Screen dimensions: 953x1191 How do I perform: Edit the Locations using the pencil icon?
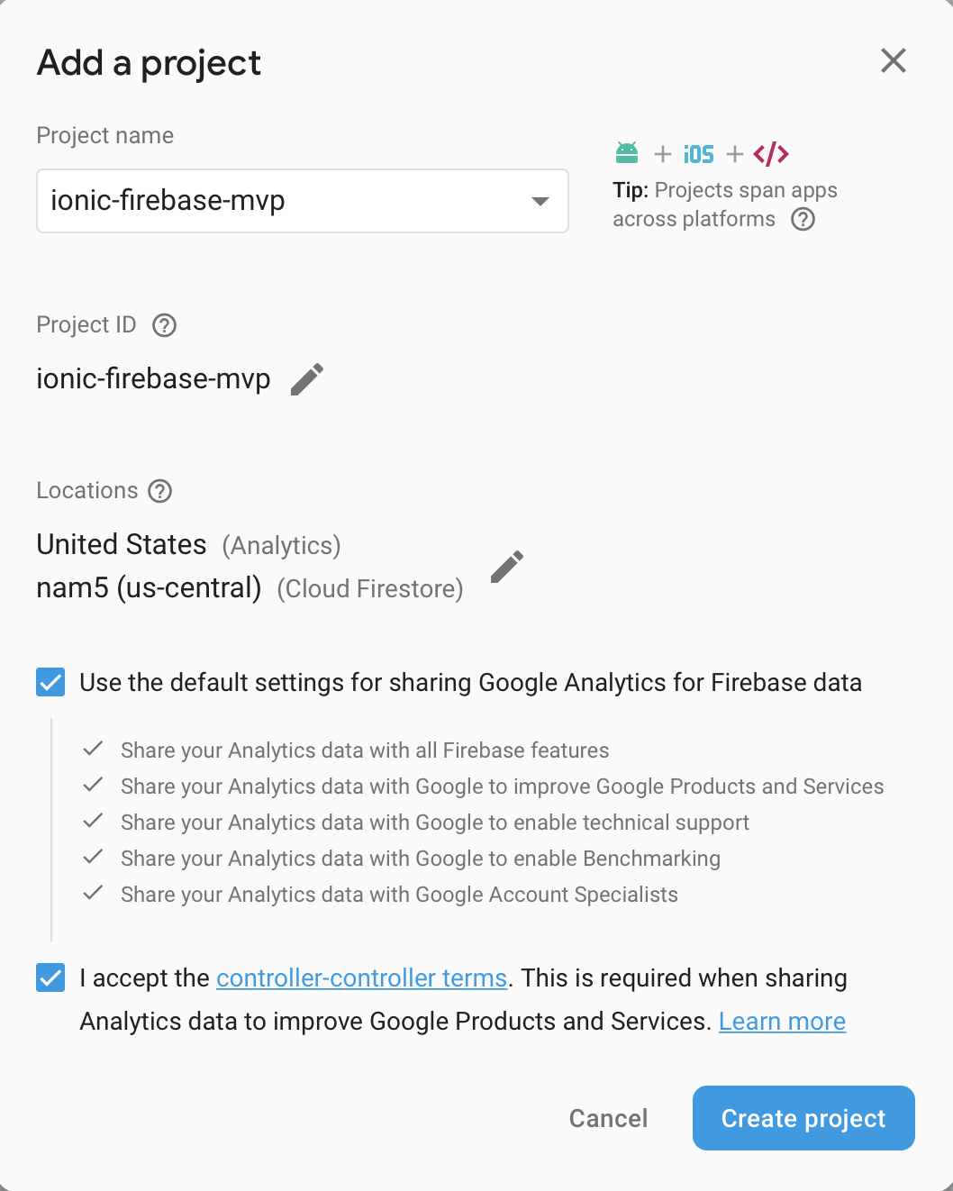tap(506, 567)
